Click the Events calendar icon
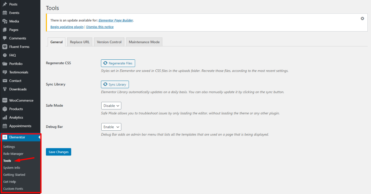Image resolution: width=371 pixels, height=194 pixels. [5, 13]
